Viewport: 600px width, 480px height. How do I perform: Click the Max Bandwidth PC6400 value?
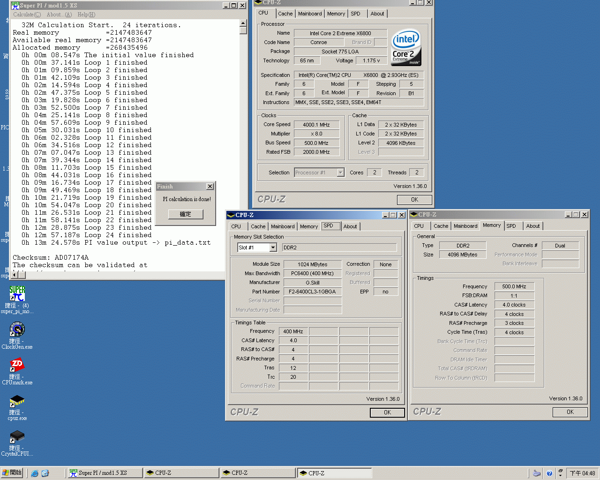click(312, 273)
